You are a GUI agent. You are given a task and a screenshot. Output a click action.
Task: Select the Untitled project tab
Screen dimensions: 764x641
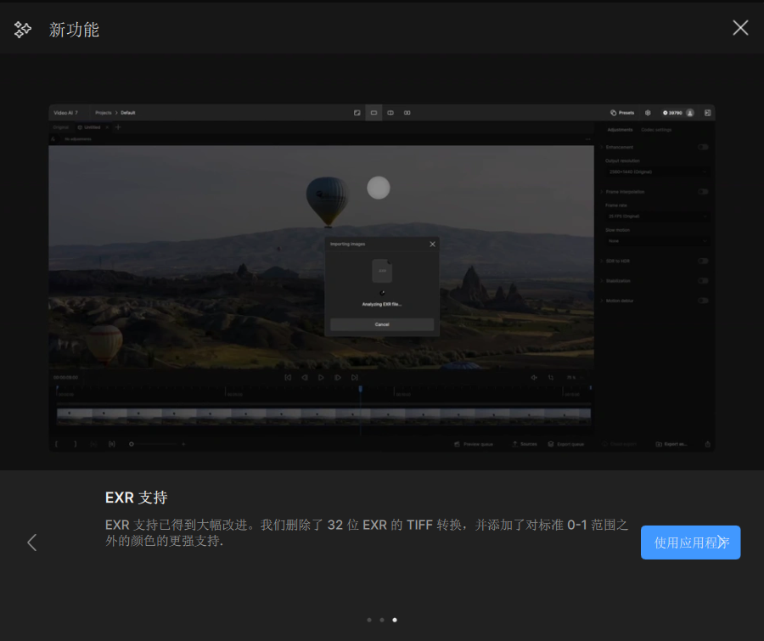click(91, 127)
